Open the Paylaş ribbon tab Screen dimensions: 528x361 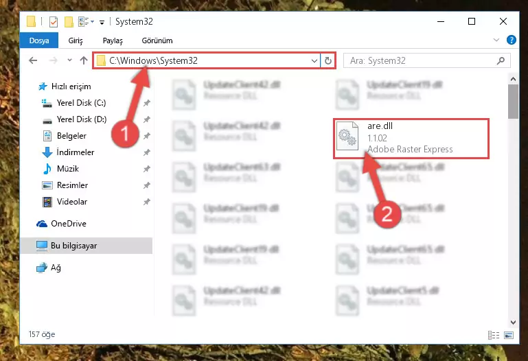pyautogui.click(x=113, y=40)
